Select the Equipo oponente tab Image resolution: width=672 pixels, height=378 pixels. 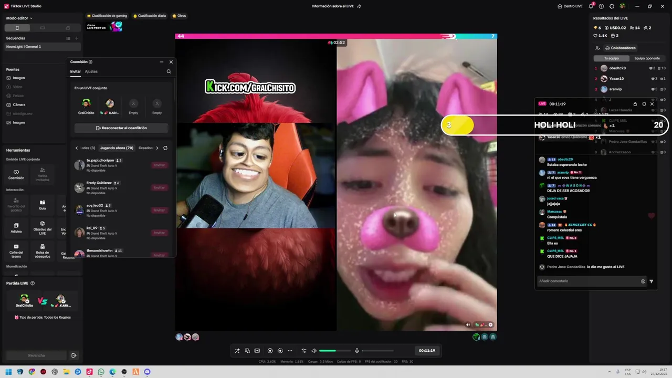pyautogui.click(x=647, y=58)
